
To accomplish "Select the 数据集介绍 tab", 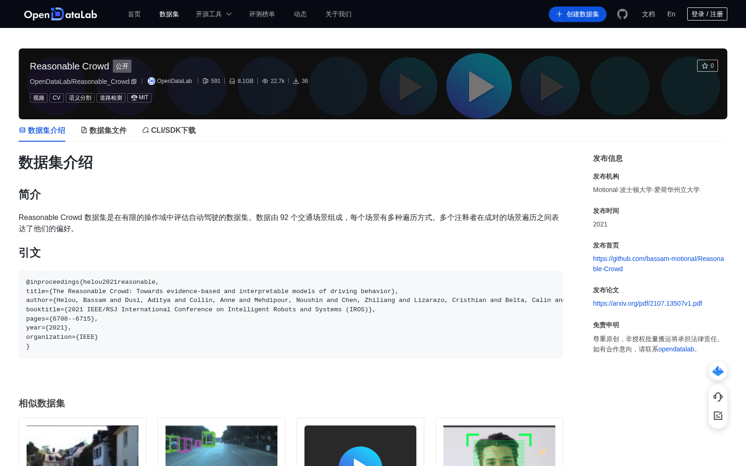I will click(42, 130).
